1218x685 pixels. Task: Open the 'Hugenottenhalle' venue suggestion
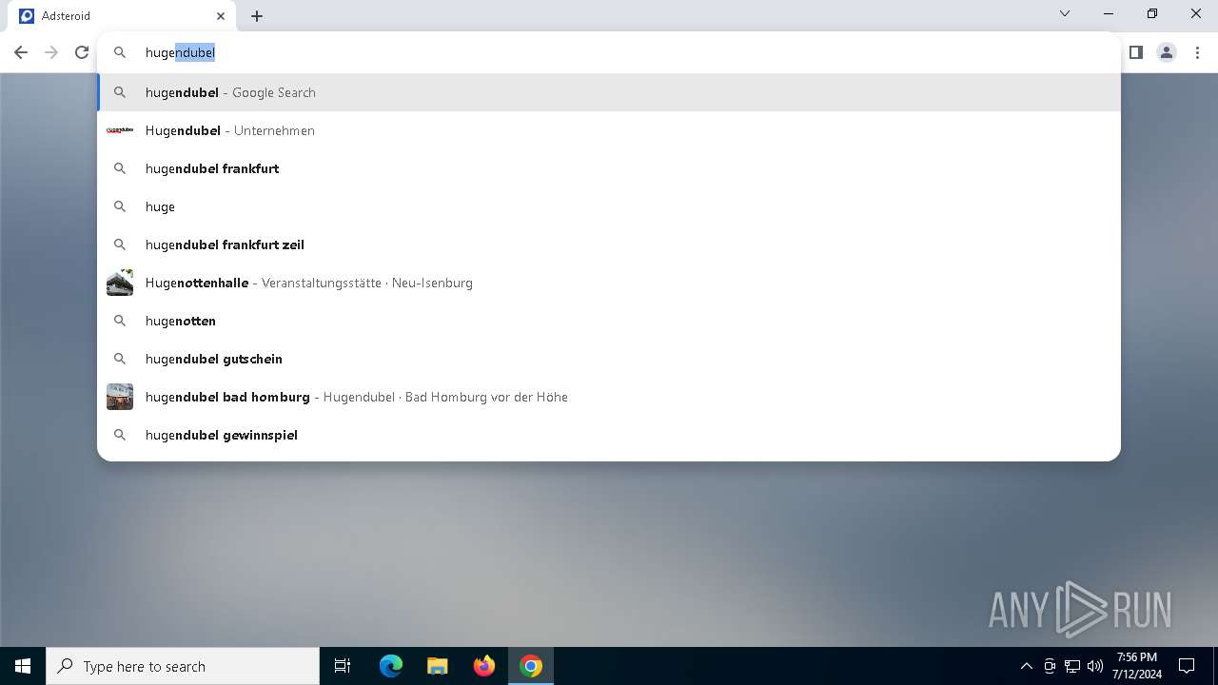tap(609, 283)
